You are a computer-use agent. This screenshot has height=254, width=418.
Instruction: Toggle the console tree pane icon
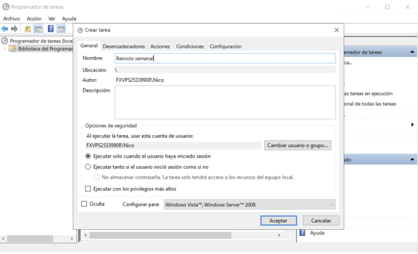tap(38, 29)
